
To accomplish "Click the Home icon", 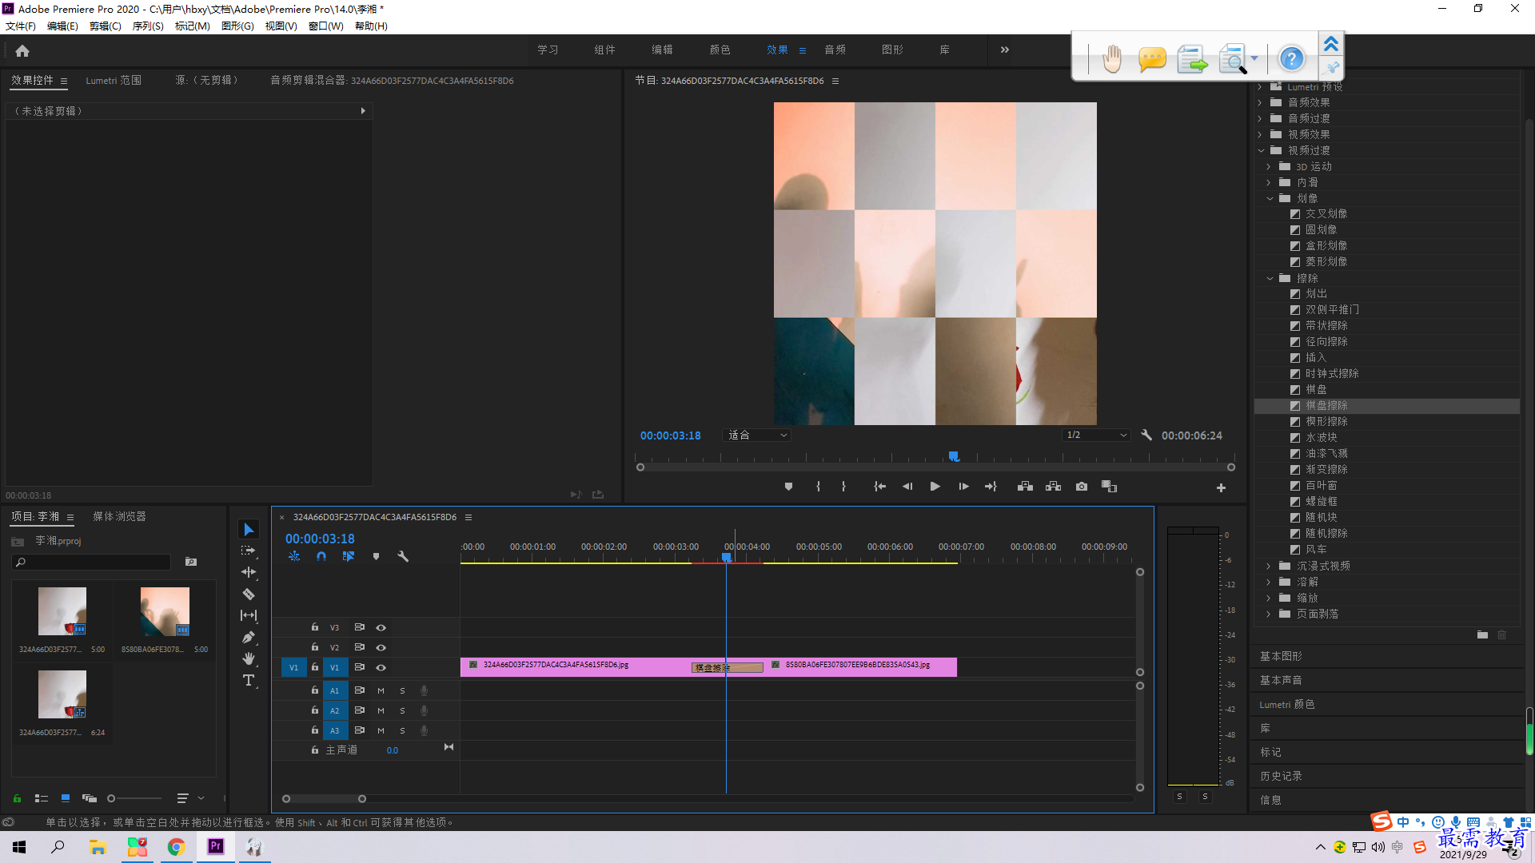I will click(x=22, y=50).
